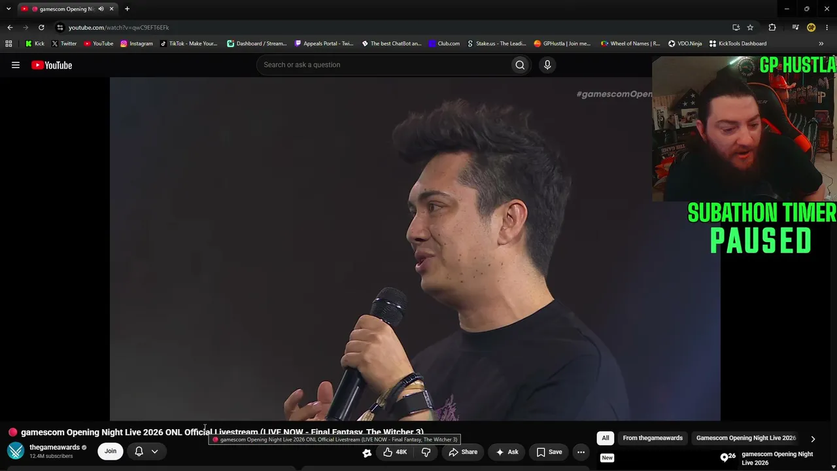837x471 pixels.
Task: Select the All filter chip
Action: click(x=606, y=438)
